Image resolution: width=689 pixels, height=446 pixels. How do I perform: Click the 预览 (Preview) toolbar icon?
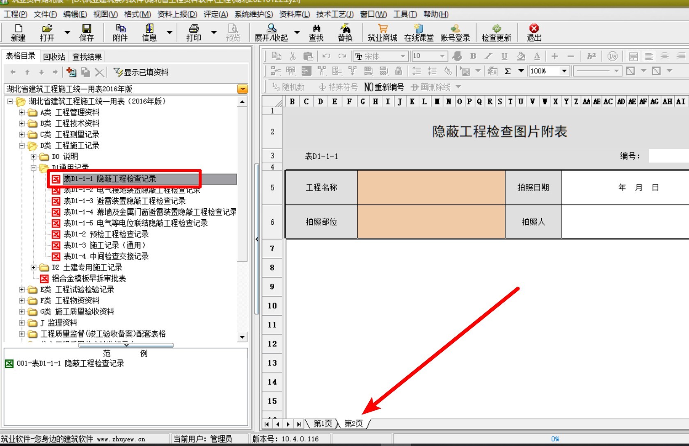pyautogui.click(x=233, y=33)
